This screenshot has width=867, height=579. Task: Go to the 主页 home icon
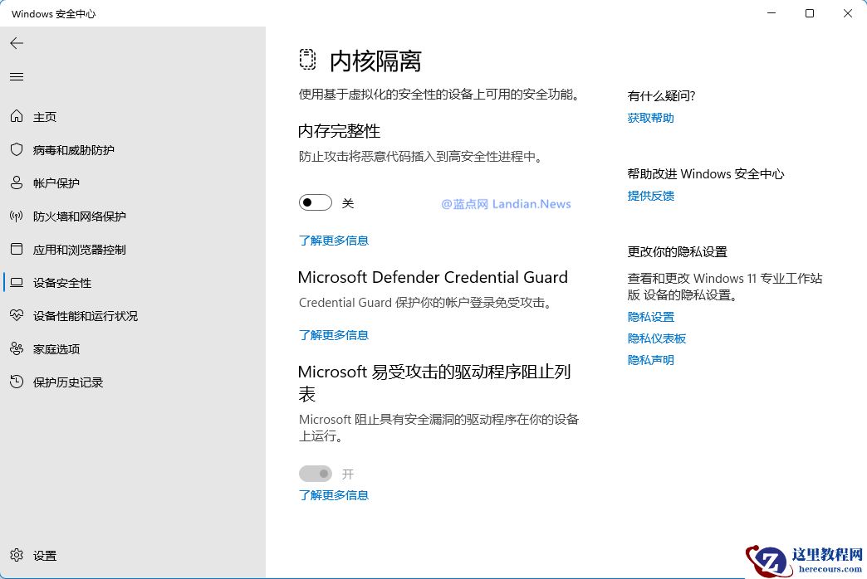point(17,117)
